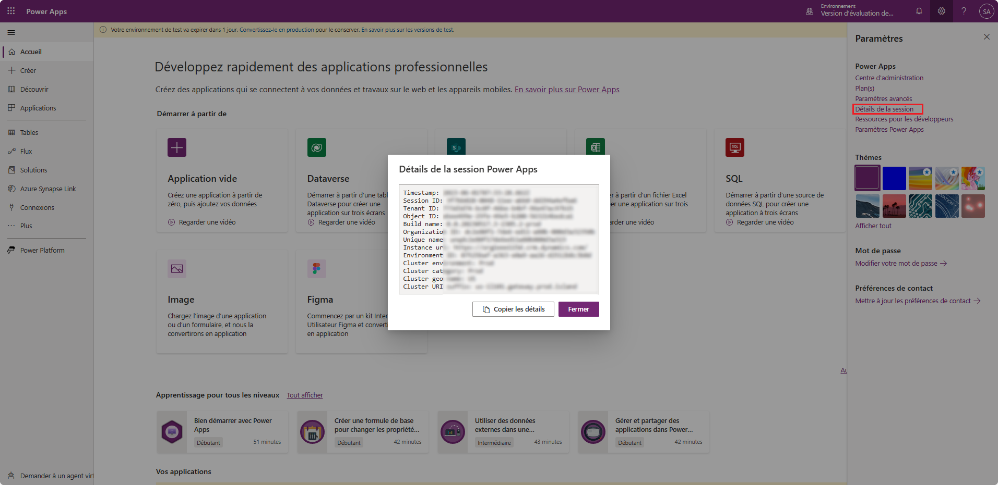Viewport: 998px width, 485px height.
Task: Close the Paramètres panel
Action: pos(986,37)
